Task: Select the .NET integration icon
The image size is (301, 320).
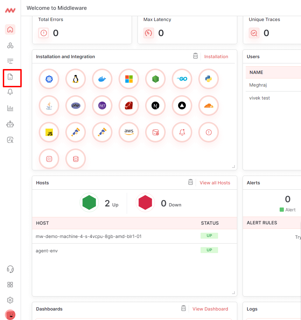Action: 102,105
